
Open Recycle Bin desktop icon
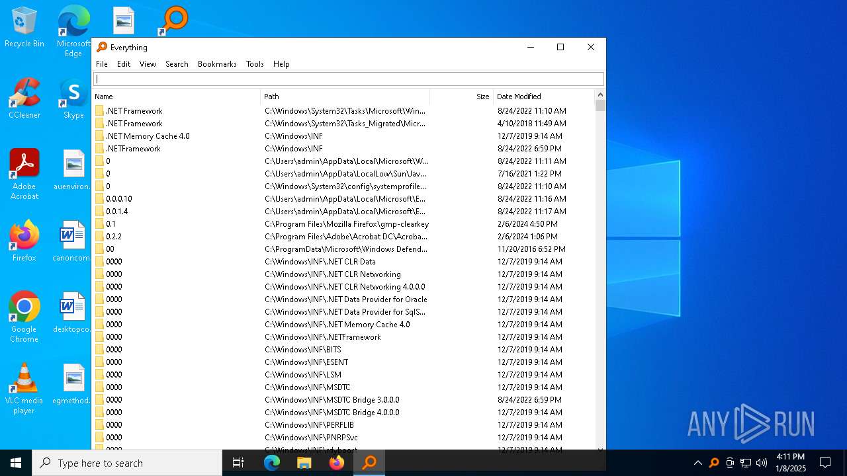click(x=24, y=28)
